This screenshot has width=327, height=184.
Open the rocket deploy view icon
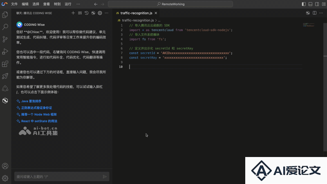tap(5, 76)
